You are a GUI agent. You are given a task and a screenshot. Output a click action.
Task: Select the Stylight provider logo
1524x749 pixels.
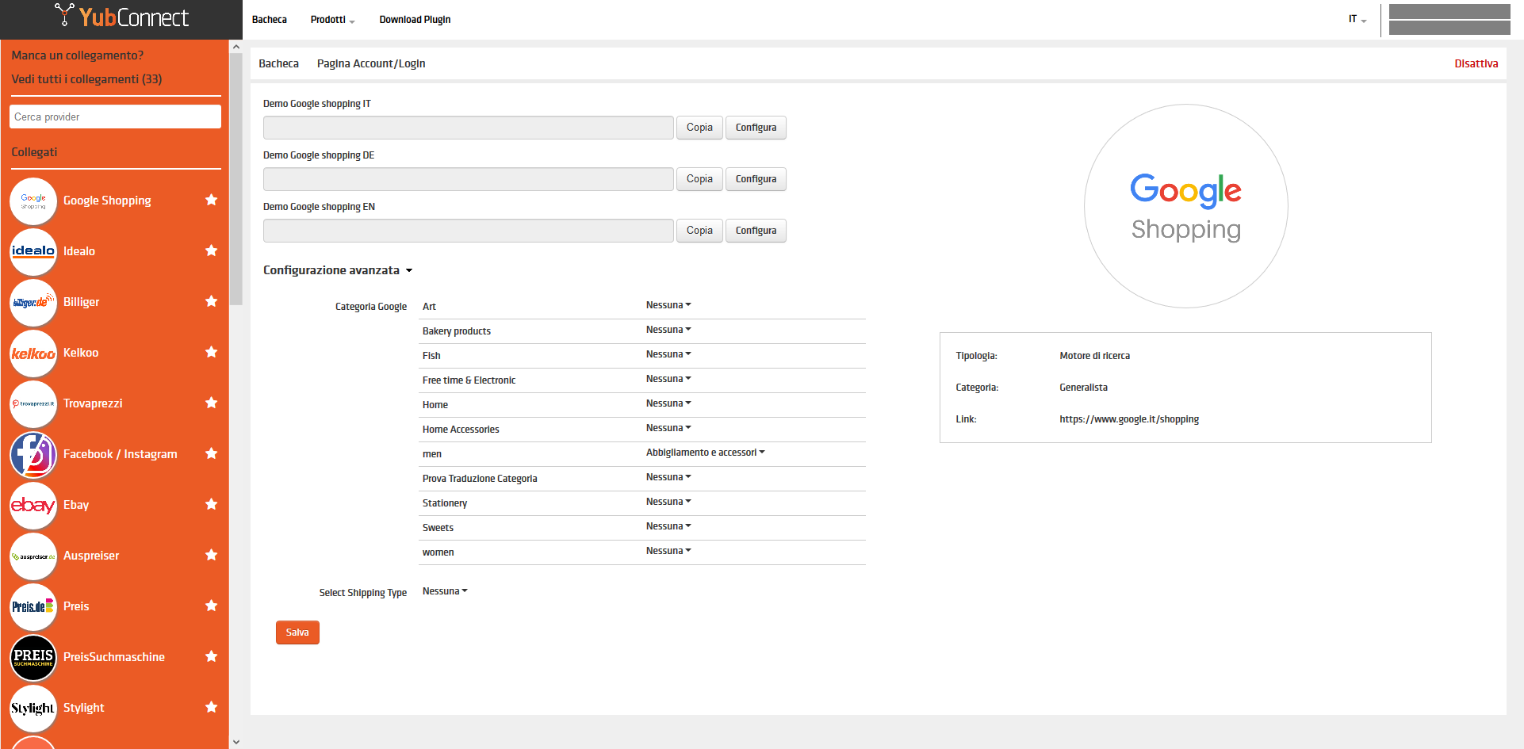tap(33, 709)
